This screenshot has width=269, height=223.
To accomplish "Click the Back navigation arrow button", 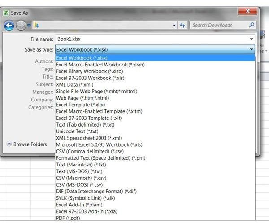I will point(9,26).
